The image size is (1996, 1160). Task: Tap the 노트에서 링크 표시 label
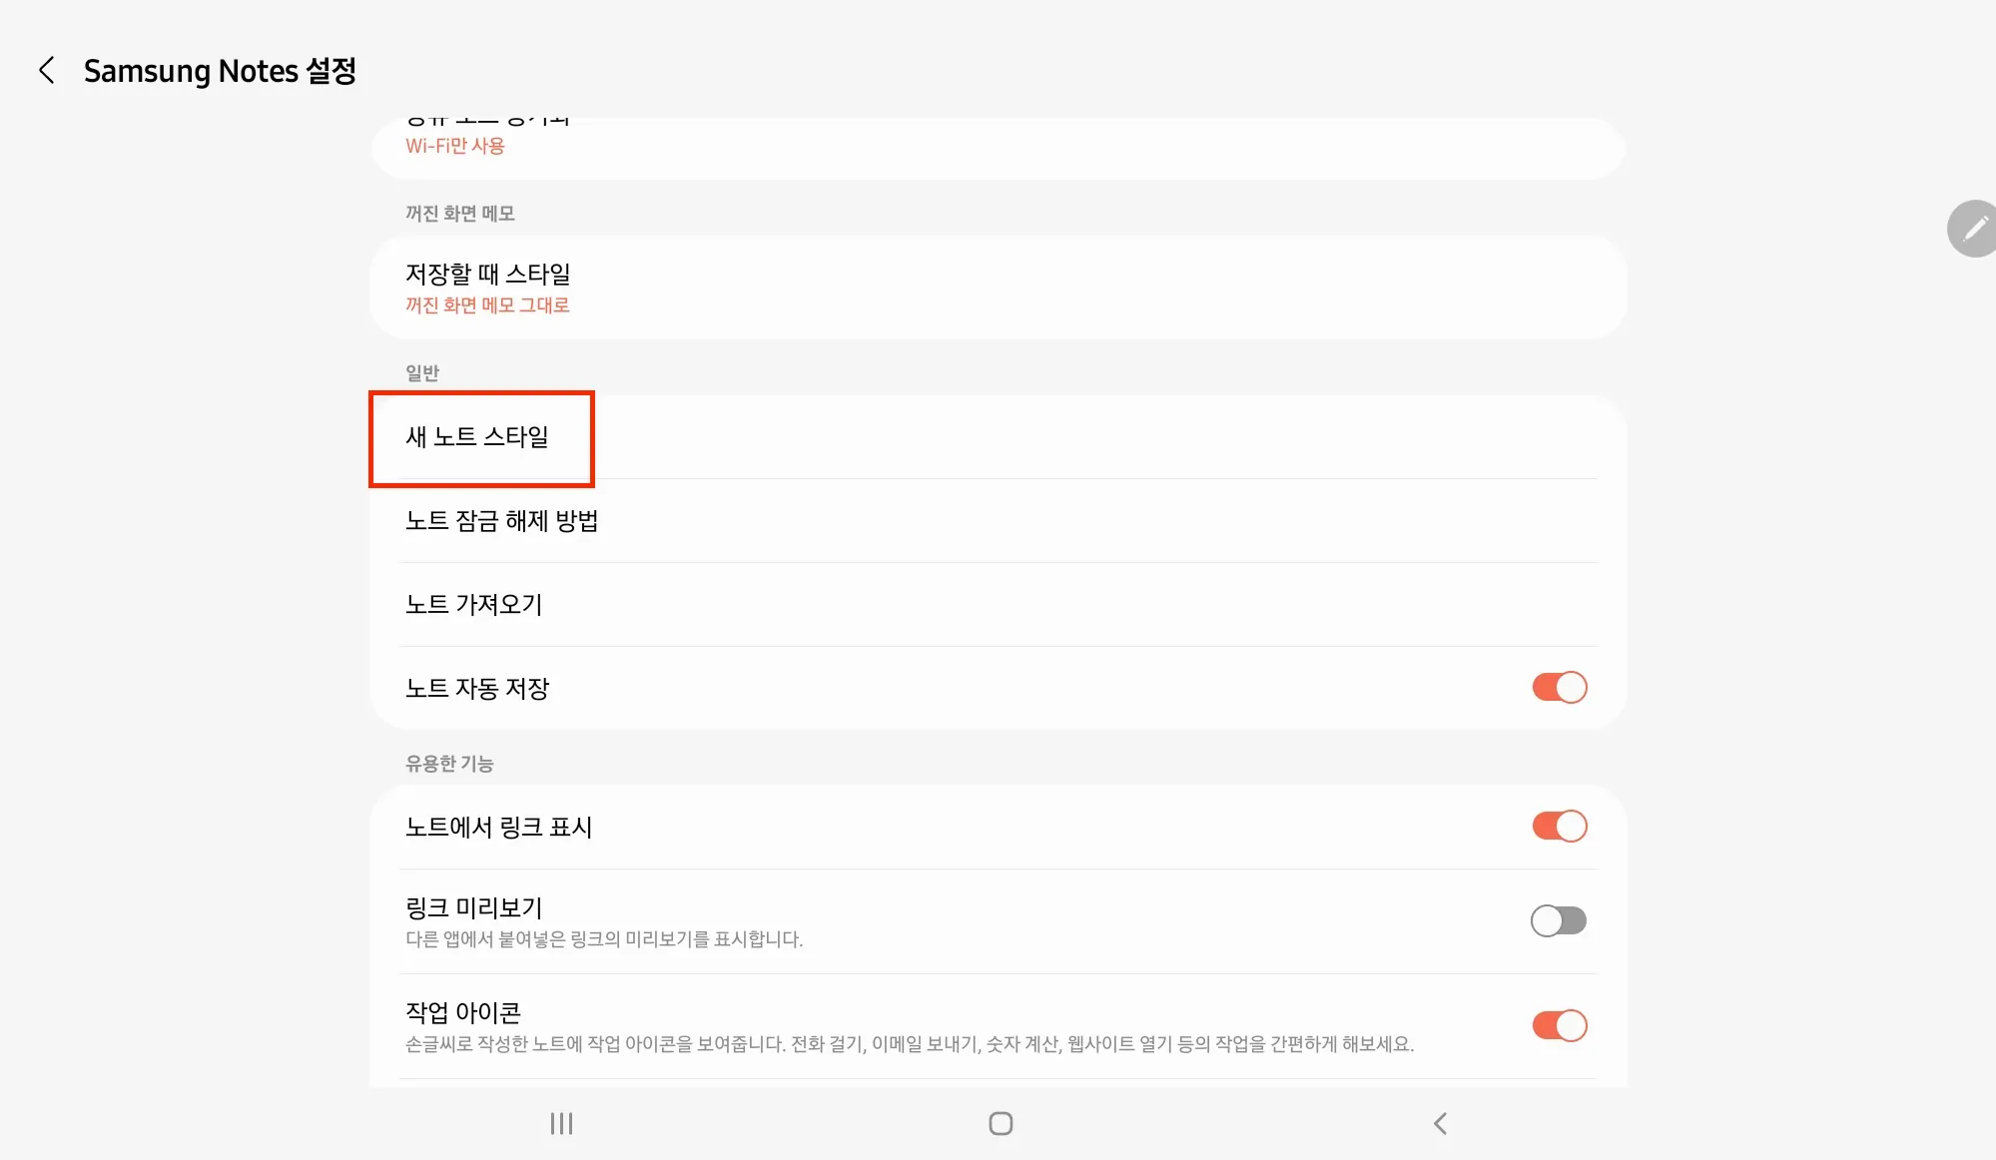[498, 828]
